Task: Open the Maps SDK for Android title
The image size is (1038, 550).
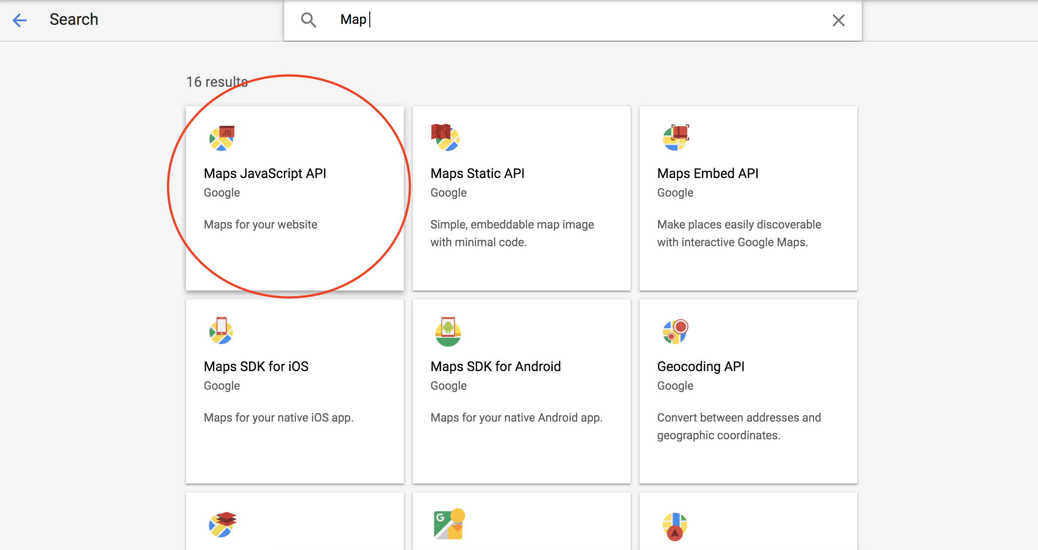Action: [496, 366]
